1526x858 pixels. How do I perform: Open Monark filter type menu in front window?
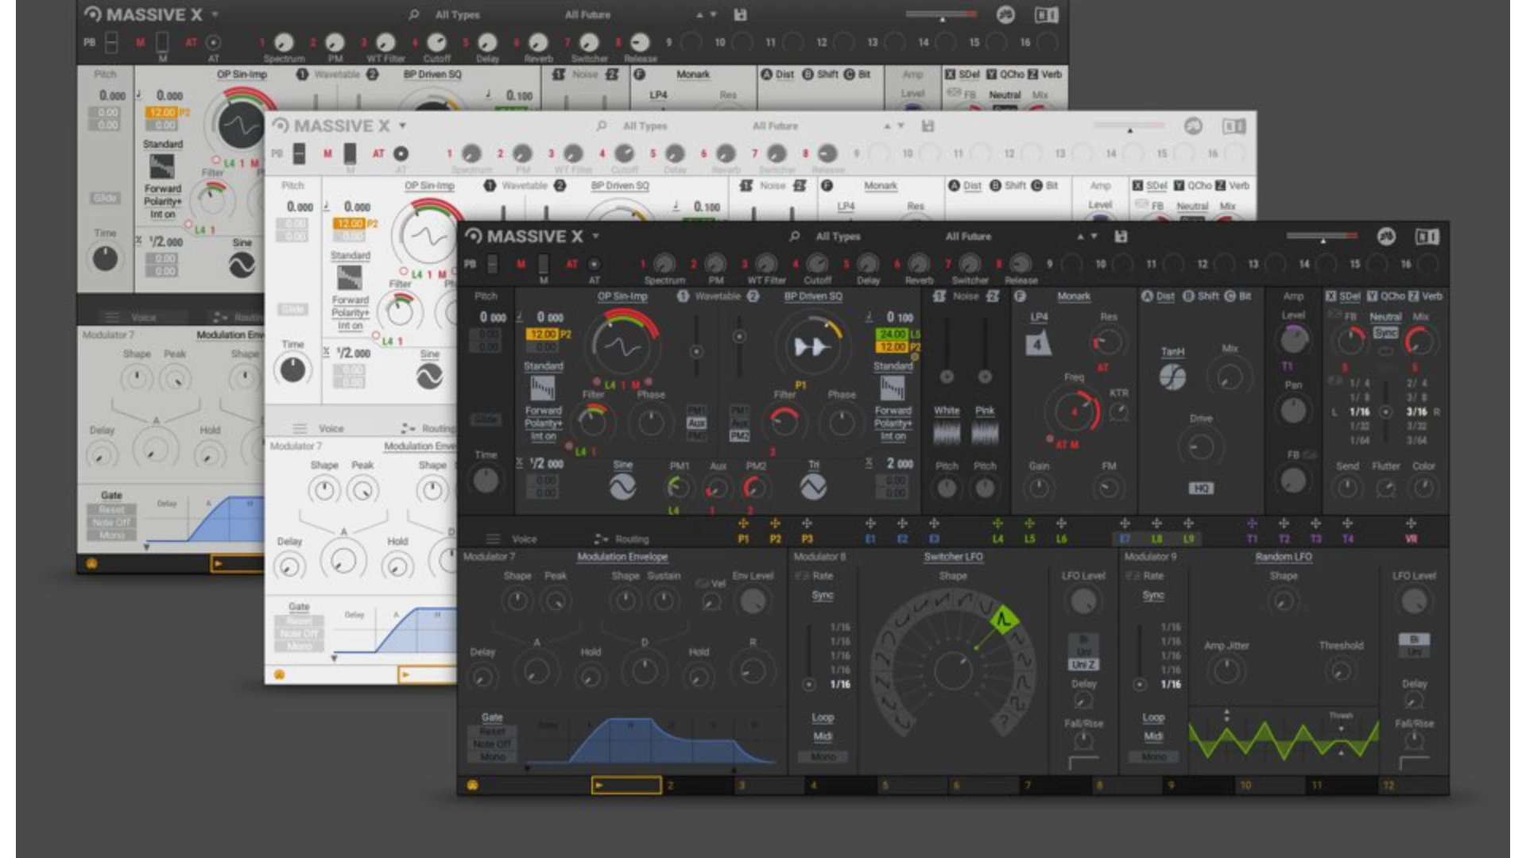pyautogui.click(x=1073, y=296)
